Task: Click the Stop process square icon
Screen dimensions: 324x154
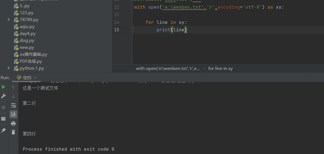Action: pyautogui.click(x=3, y=107)
